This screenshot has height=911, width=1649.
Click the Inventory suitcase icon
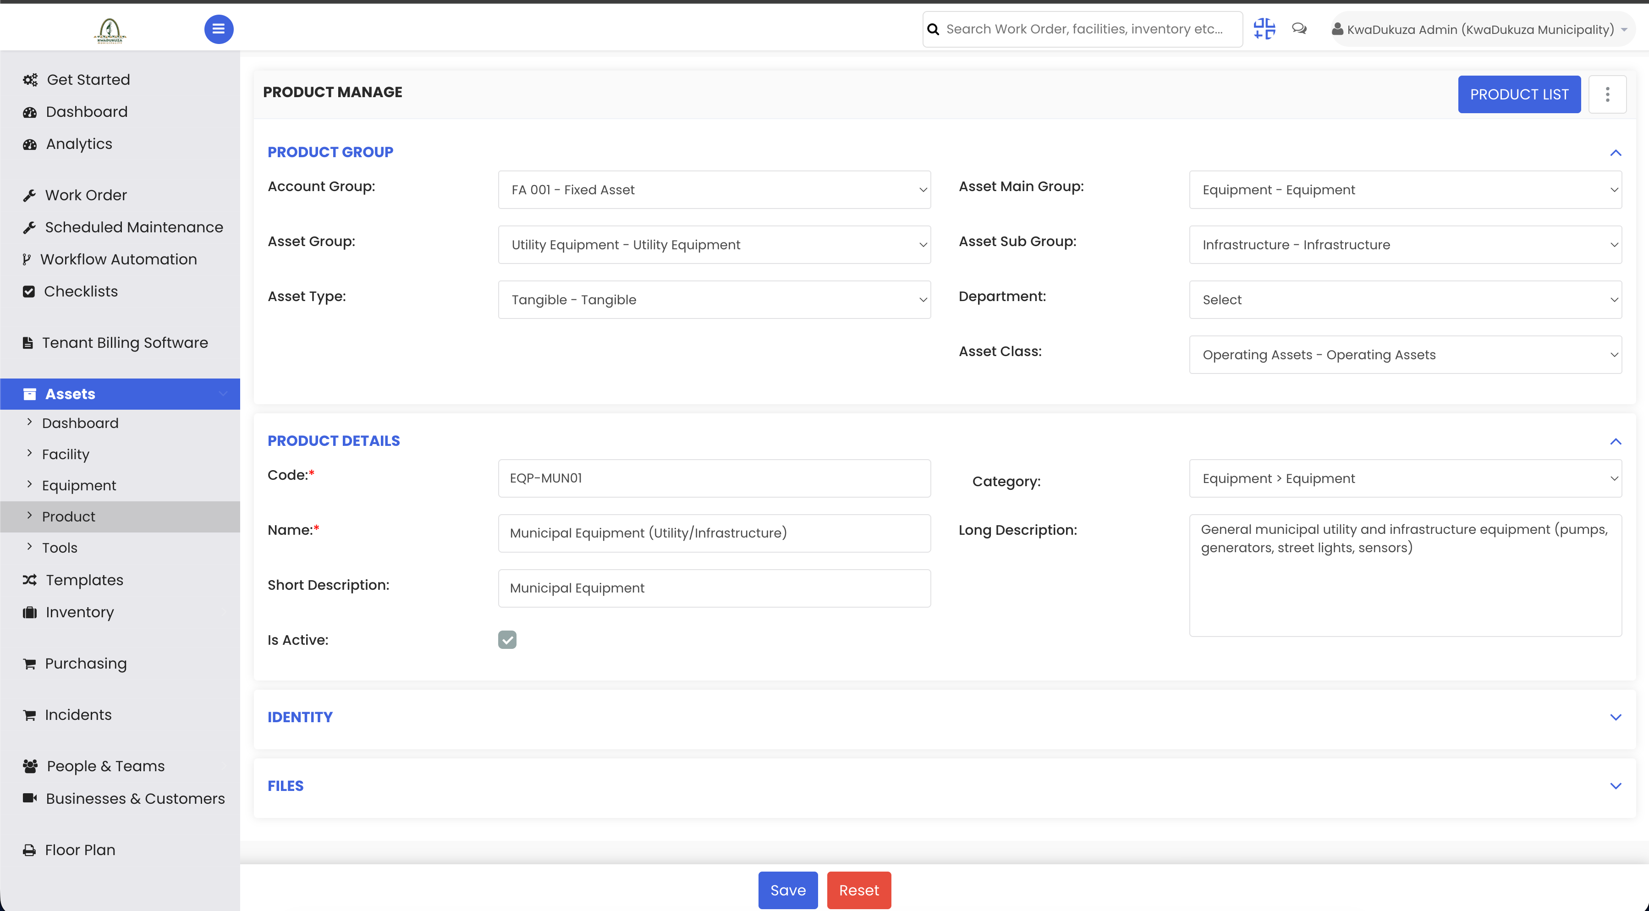tap(29, 612)
